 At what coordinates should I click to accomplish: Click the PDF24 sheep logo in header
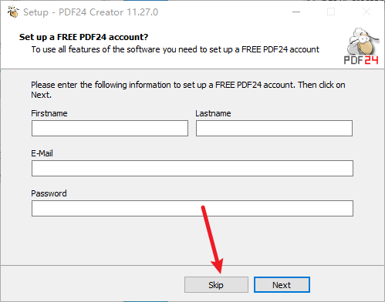361,45
